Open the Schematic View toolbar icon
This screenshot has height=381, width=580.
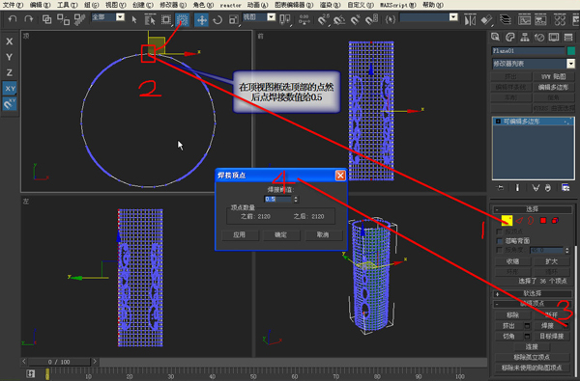540,19
